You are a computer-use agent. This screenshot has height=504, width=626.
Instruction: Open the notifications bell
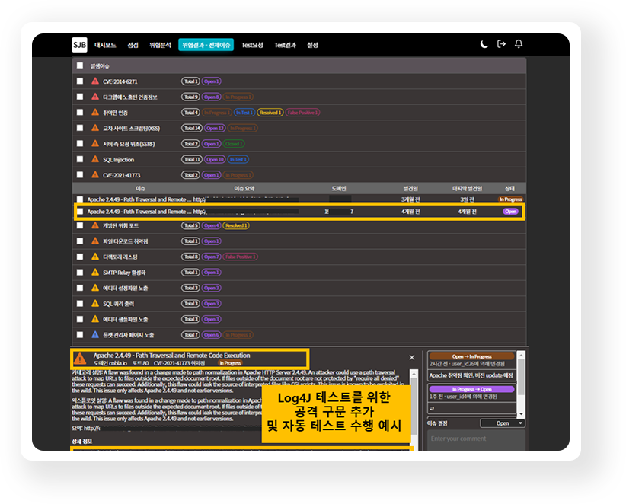[x=519, y=44]
